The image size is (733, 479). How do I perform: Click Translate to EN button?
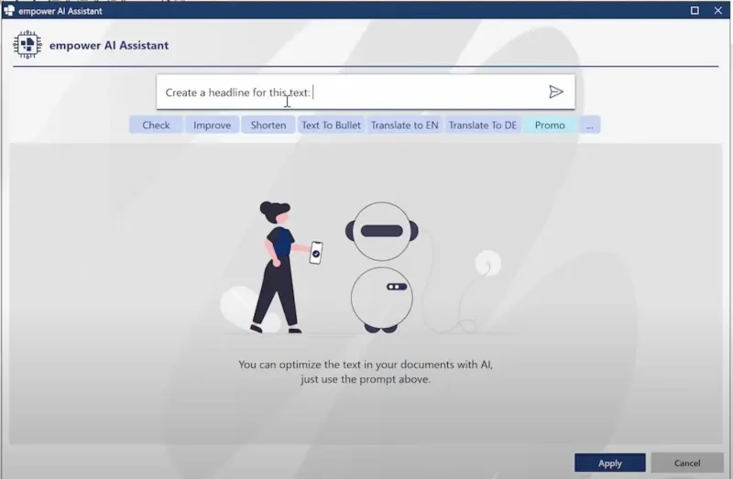[404, 125]
